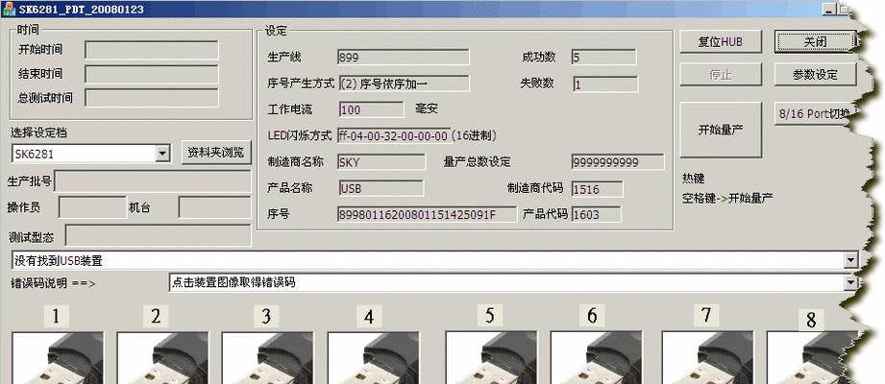Click the 成功数 success count field
Viewport: 885px width, 384px height.
point(603,57)
